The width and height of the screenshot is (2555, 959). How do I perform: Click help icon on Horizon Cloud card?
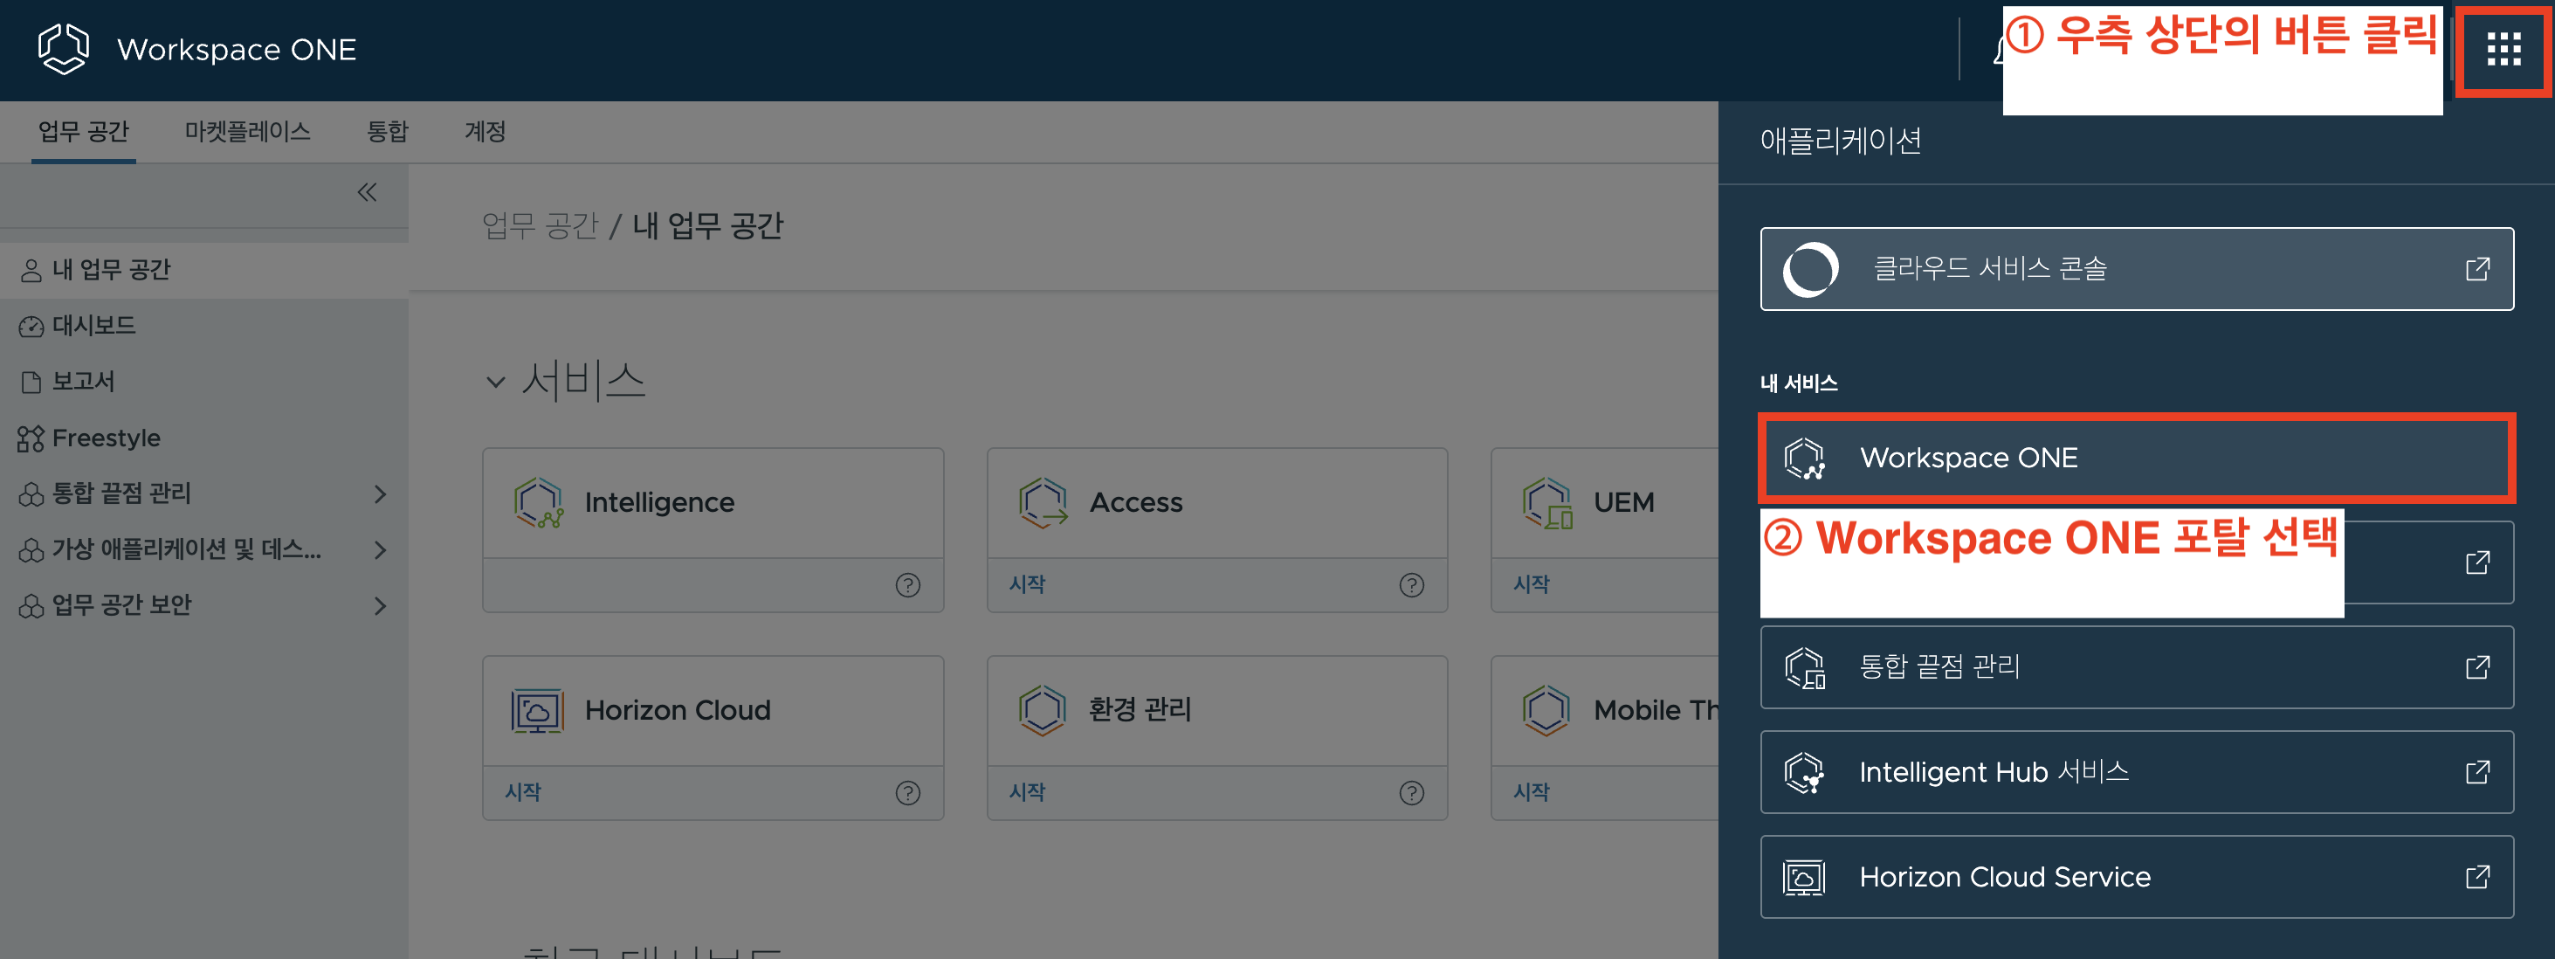tap(906, 792)
